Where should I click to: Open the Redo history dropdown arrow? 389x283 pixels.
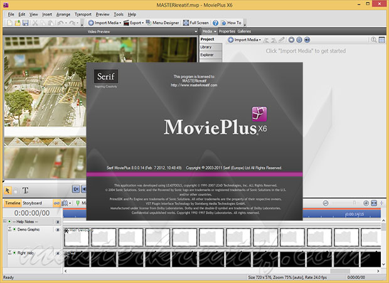78,23
